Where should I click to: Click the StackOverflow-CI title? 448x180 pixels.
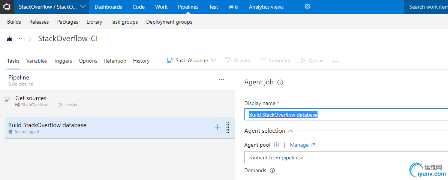click(x=68, y=39)
